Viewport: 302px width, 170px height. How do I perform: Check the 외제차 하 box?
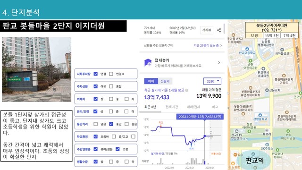pyautogui.click(x=126, y=99)
